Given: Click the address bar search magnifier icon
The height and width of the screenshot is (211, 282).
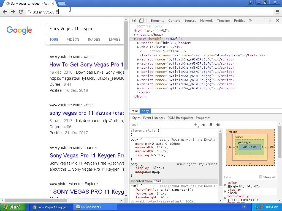Looking at the screenshot, I should click(29, 12).
